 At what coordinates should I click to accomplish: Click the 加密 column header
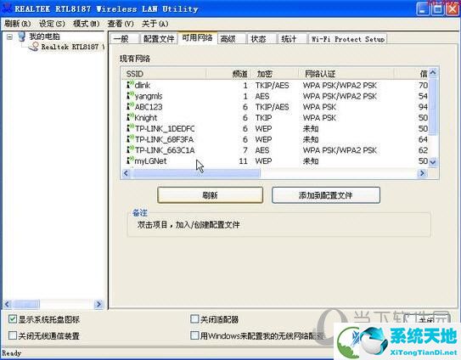(x=274, y=74)
